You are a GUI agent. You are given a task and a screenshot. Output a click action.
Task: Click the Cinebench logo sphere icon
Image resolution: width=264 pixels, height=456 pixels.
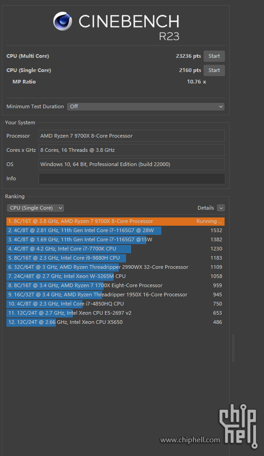coord(63,21)
